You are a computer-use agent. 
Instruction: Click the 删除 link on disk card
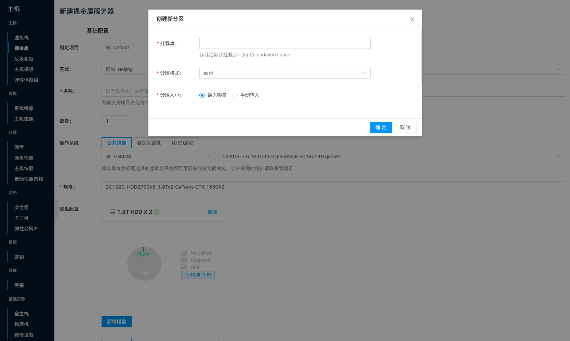(x=212, y=212)
